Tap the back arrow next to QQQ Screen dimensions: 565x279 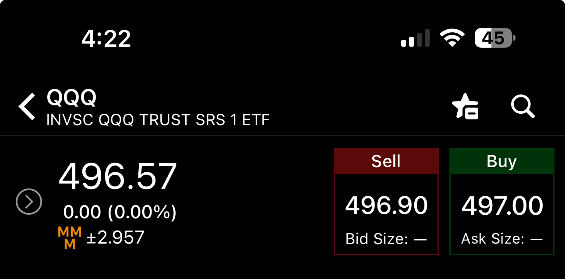(x=27, y=107)
